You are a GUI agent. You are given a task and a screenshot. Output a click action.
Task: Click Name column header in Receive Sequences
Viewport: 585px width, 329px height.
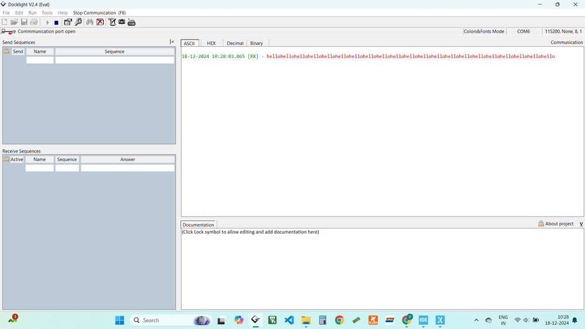[40, 159]
